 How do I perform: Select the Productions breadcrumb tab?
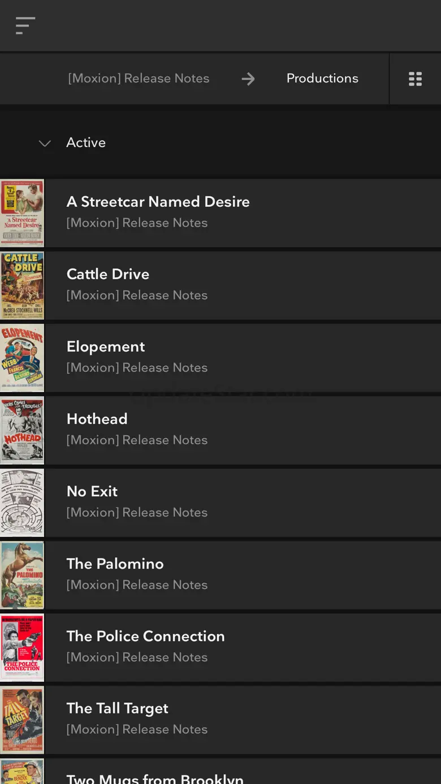click(x=322, y=79)
